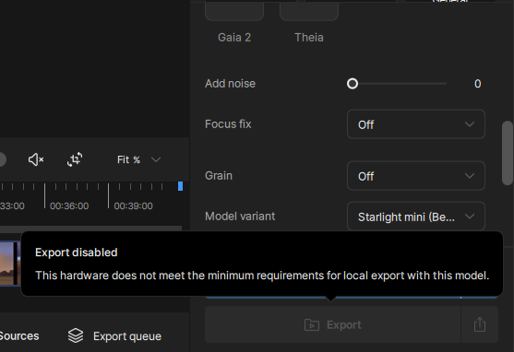Click the settings panel vertical scrollbar
Screen dimensions: 514x352
pos(508,153)
